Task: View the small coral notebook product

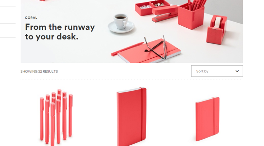Action: pos(207,119)
